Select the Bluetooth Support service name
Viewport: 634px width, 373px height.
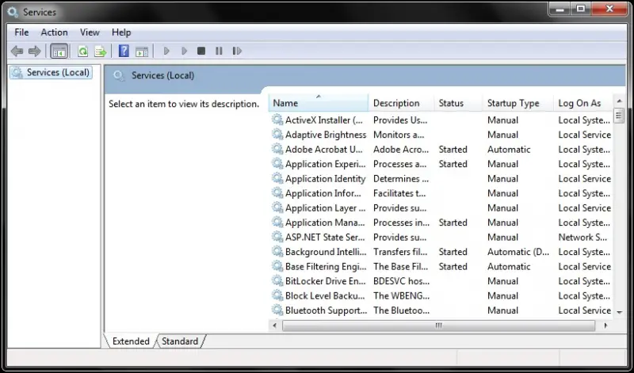[x=326, y=310]
